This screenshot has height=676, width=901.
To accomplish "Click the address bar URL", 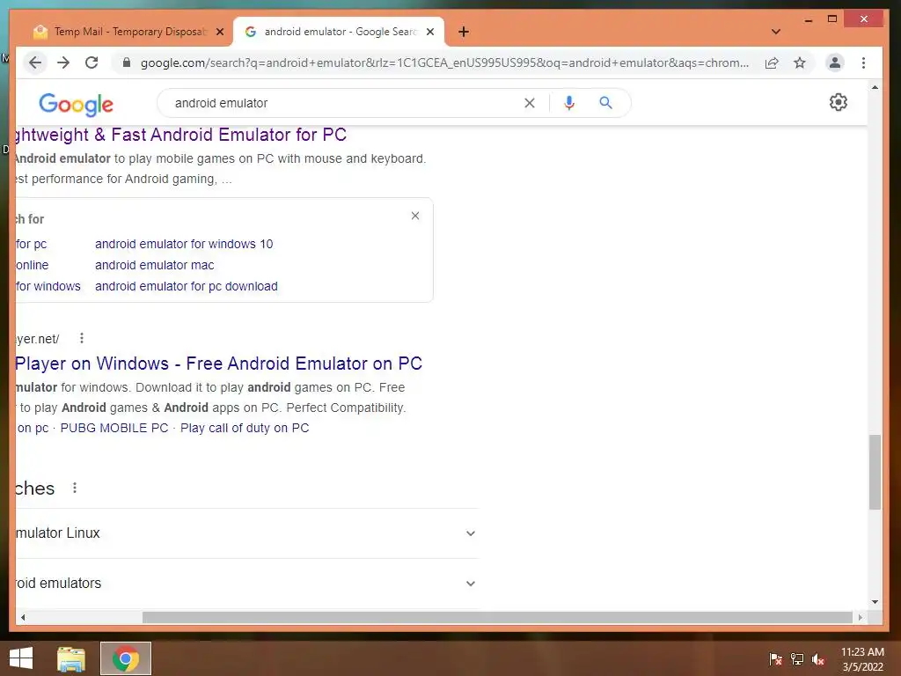I will [x=444, y=62].
